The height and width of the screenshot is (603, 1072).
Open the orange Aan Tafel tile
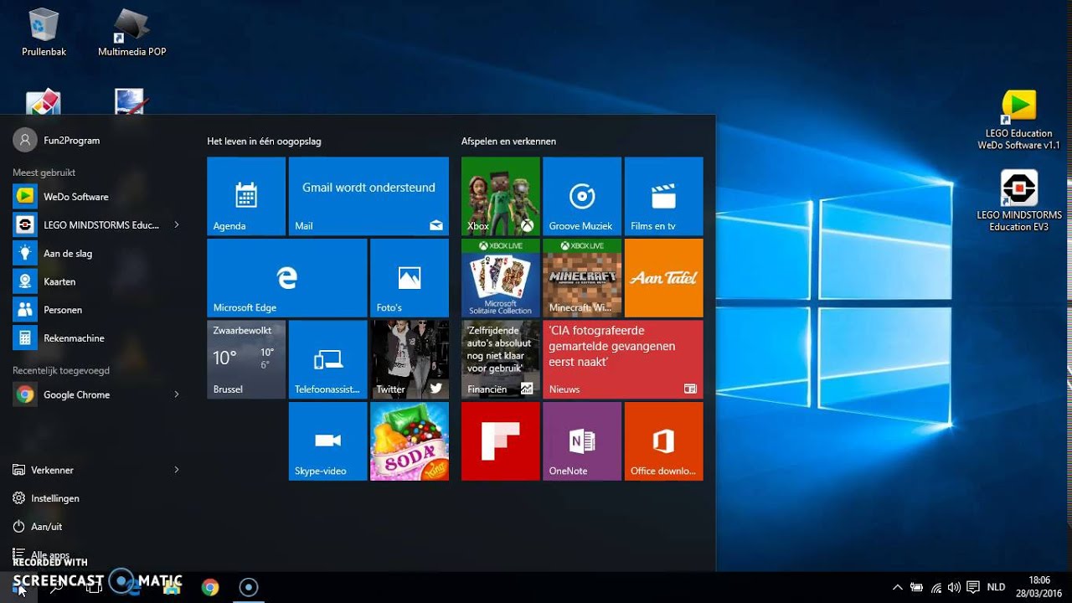pyautogui.click(x=664, y=277)
